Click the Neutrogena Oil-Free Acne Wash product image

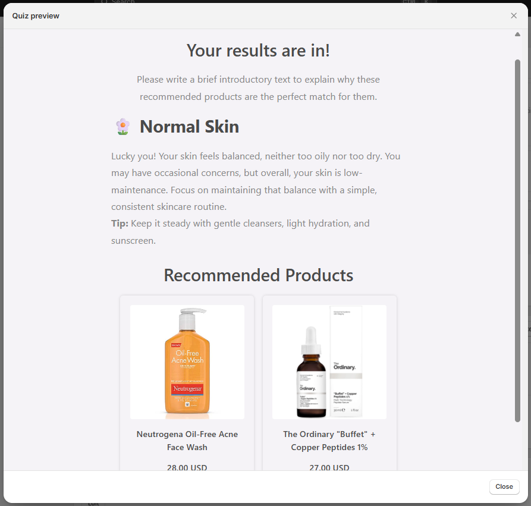pyautogui.click(x=187, y=362)
